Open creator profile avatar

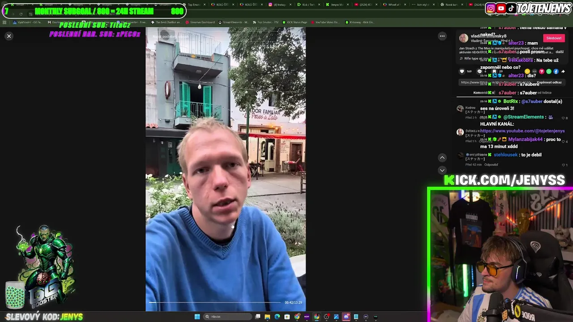click(x=464, y=38)
